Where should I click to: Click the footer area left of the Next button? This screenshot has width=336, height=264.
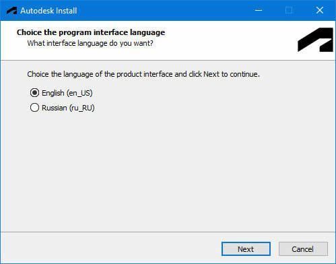click(110, 249)
